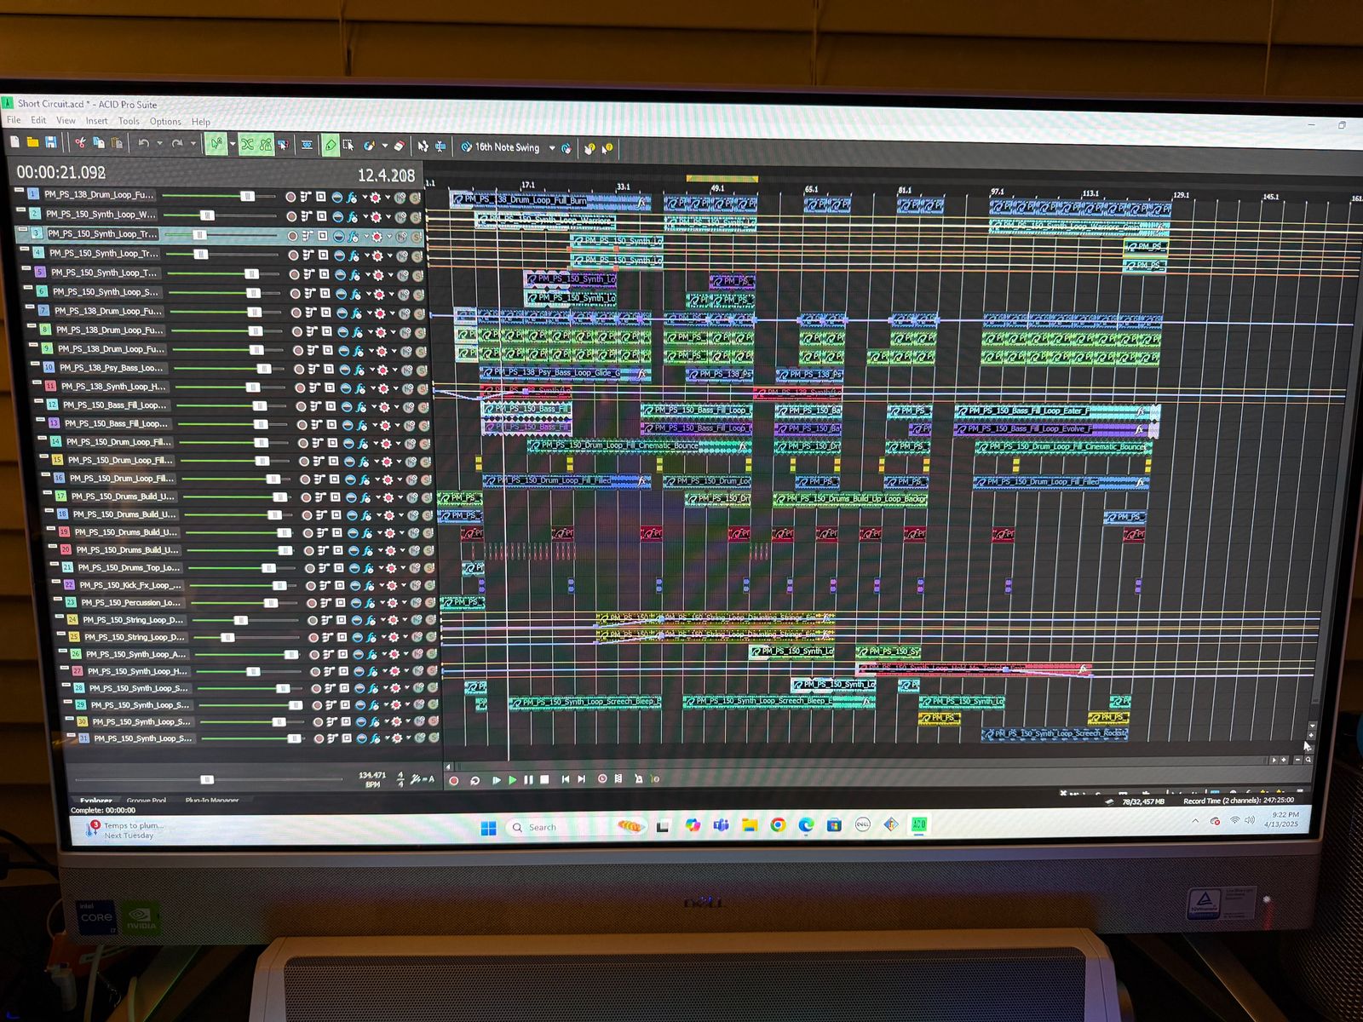Screen dimensions: 1363x1022
Task: Click the Track FX icon on track 1
Action: (353, 197)
